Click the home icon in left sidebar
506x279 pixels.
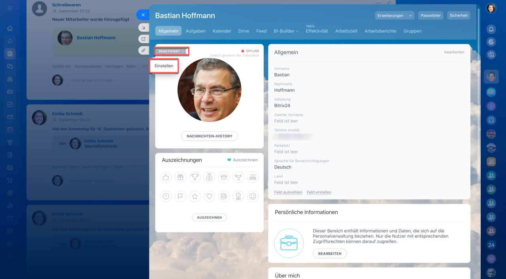coord(10,28)
